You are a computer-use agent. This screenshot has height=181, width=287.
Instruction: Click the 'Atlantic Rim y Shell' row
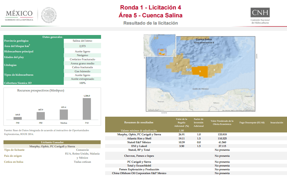click(x=196, y=138)
